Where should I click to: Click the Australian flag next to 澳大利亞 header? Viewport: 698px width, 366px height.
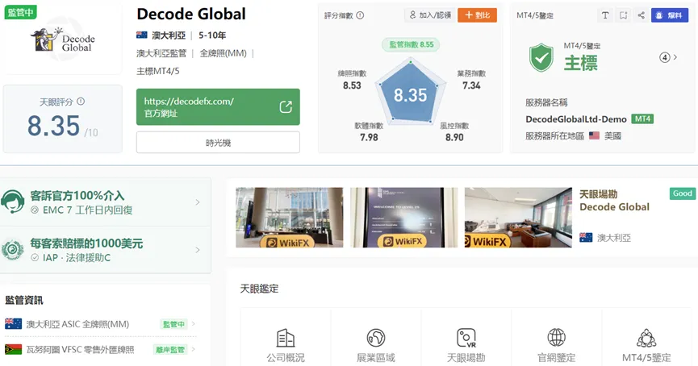142,35
